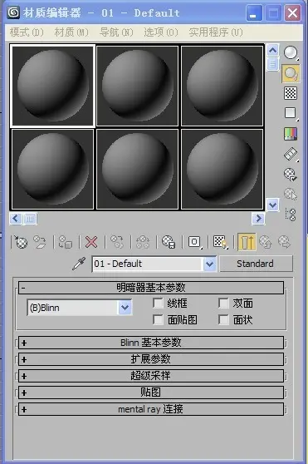Toggle the checkered Background icon

[x=291, y=93]
